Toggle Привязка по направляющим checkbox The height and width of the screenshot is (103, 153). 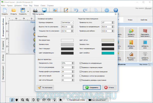click(x=81, y=63)
